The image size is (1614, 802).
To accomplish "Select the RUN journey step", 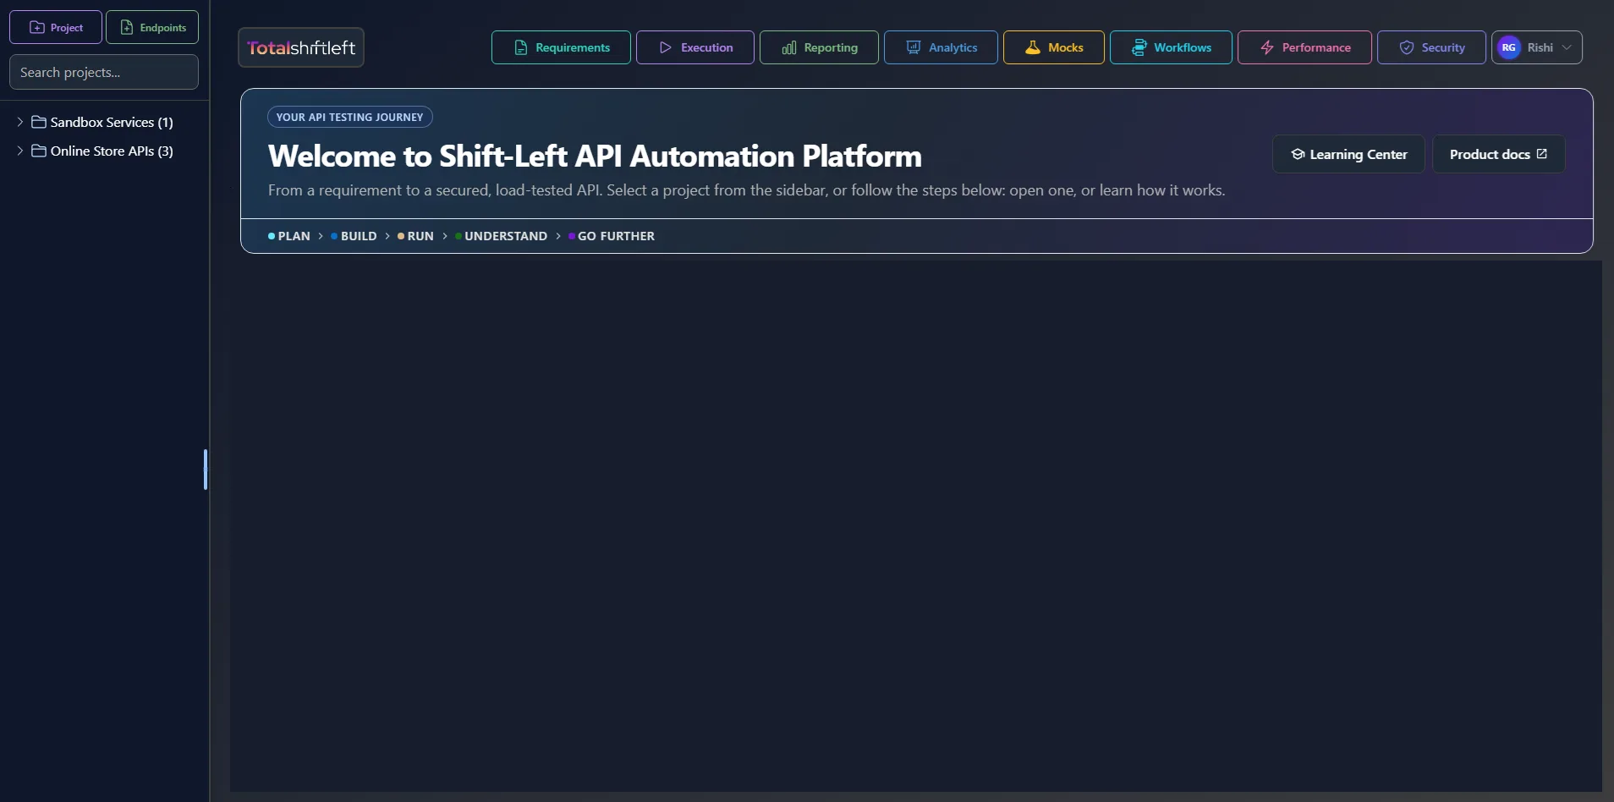I will (415, 236).
